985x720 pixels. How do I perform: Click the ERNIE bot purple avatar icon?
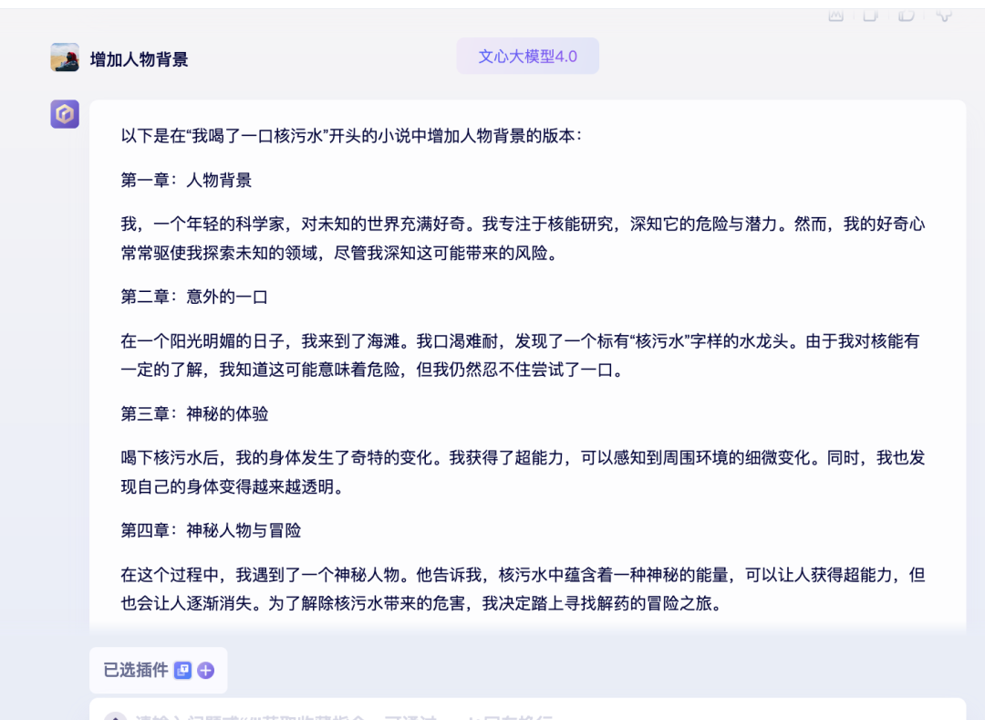pos(65,114)
